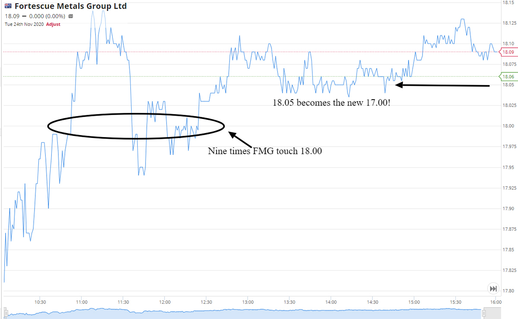Click the red 18.09 price label on axis
Viewport: 518px width, 319px height.
pos(508,52)
